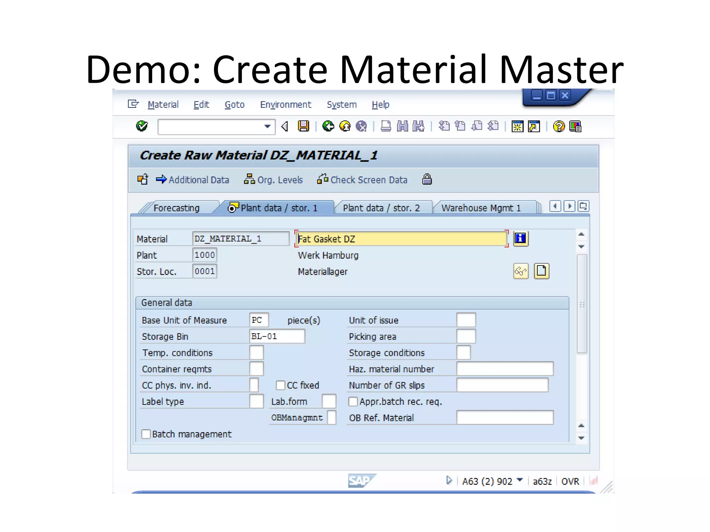Viewport: 710px width, 532px height.
Task: Click the OVR status bar indicator
Action: (x=570, y=481)
